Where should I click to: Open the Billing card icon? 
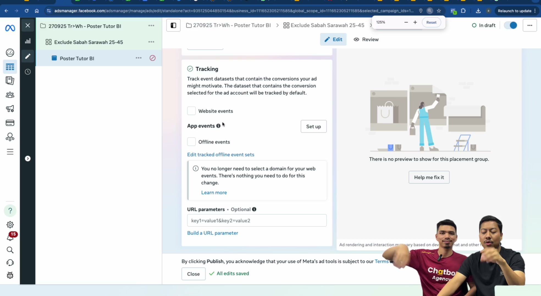pyautogui.click(x=10, y=123)
